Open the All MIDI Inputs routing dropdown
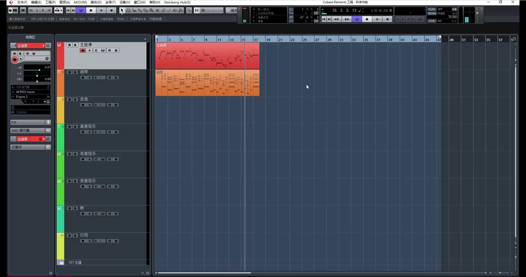 point(30,92)
